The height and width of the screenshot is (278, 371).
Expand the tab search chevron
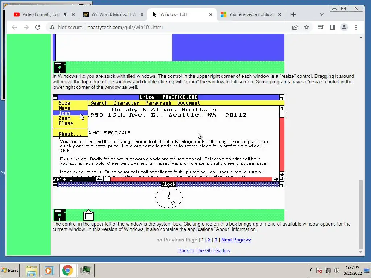click(x=322, y=14)
